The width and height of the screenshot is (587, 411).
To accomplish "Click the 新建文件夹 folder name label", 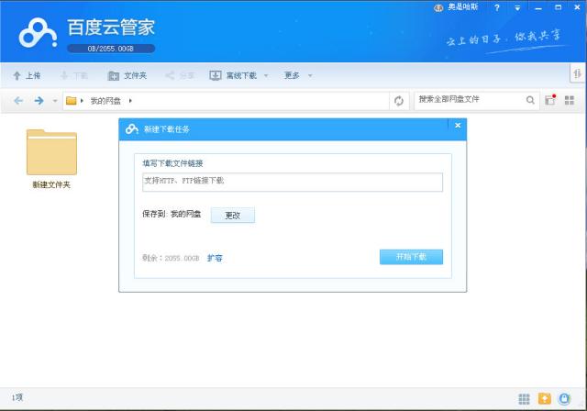I will [51, 184].
